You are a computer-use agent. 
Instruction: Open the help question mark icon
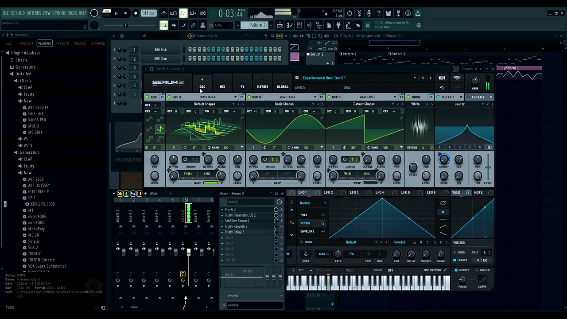point(379,13)
